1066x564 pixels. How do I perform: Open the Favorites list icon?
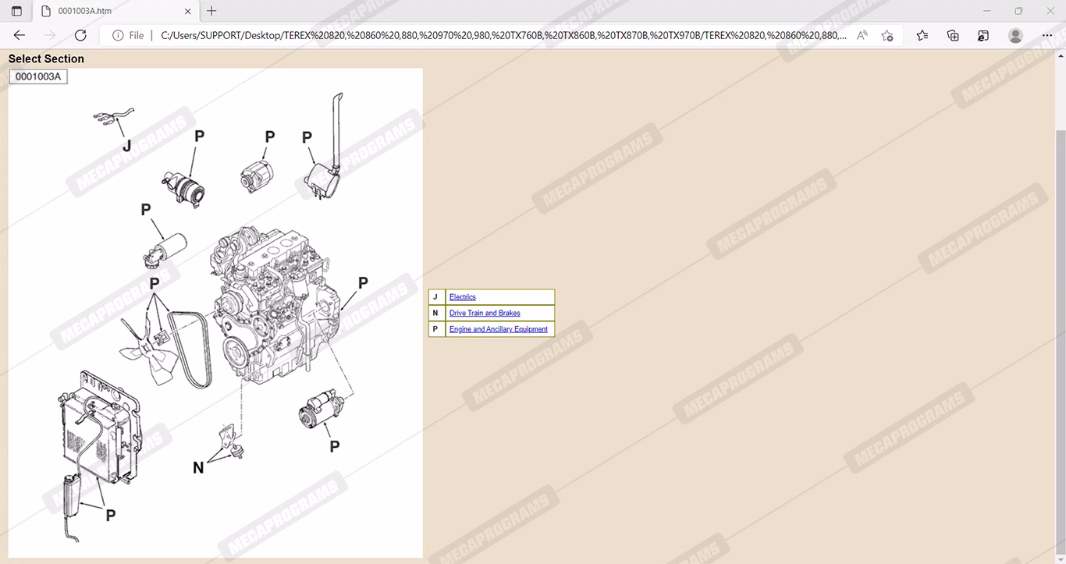922,35
